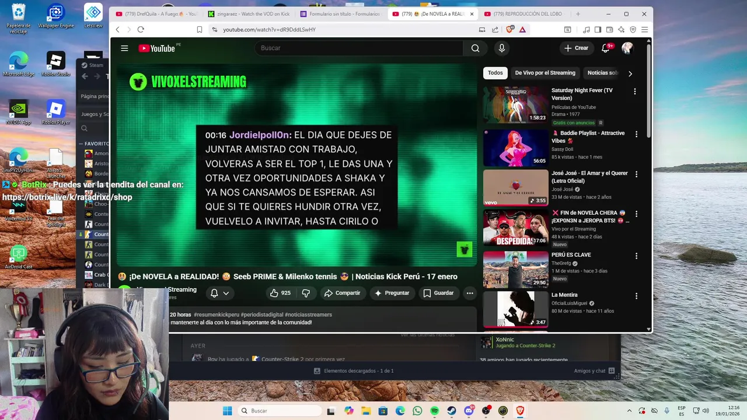
Task: Switch to REPRODUCCIÓN DEL LOBO tab
Action: coord(523,14)
